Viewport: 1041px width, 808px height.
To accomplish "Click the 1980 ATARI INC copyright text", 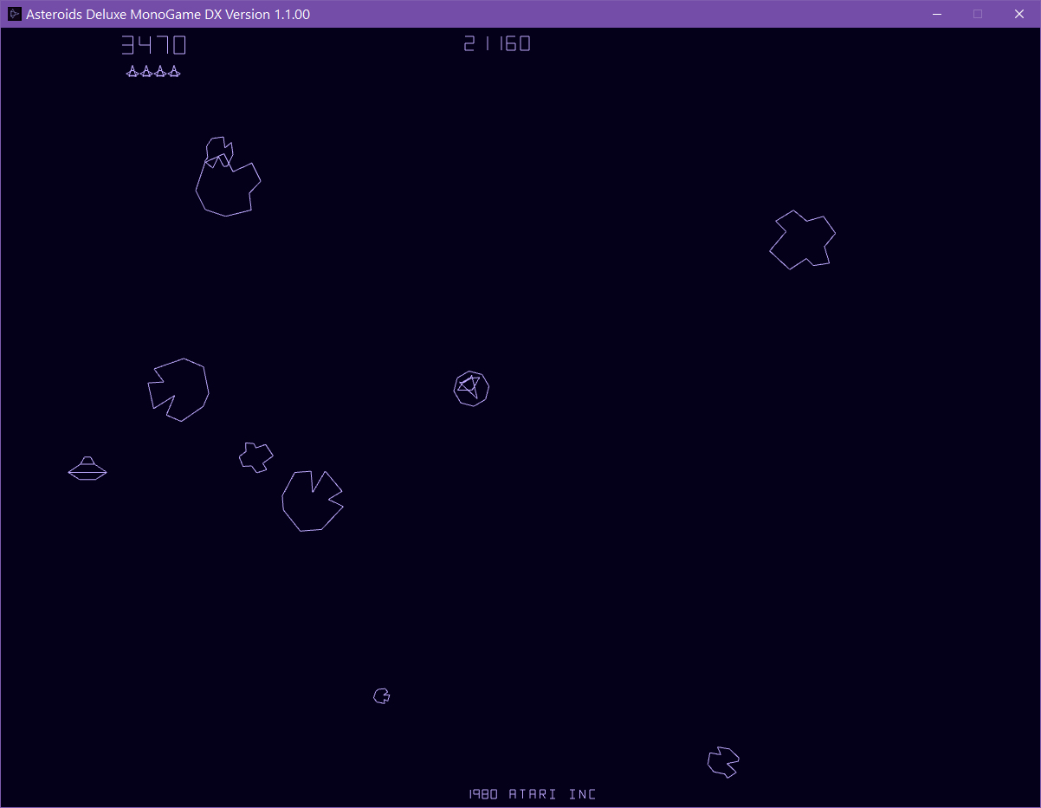I will pos(532,793).
